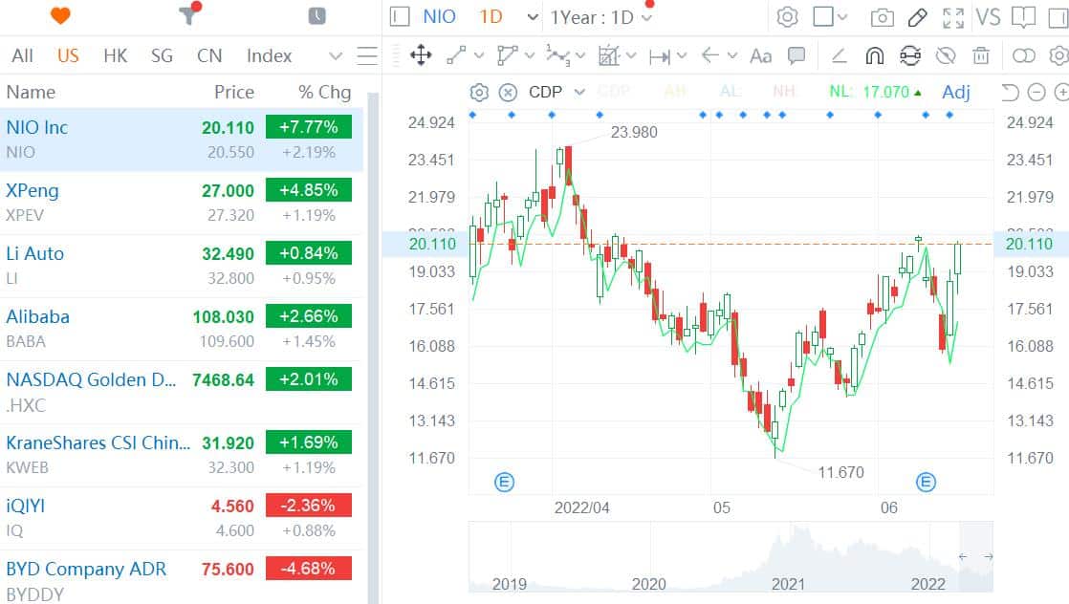1069x604 pixels.
Task: Open the filter funnel at the top
Action: [186, 15]
